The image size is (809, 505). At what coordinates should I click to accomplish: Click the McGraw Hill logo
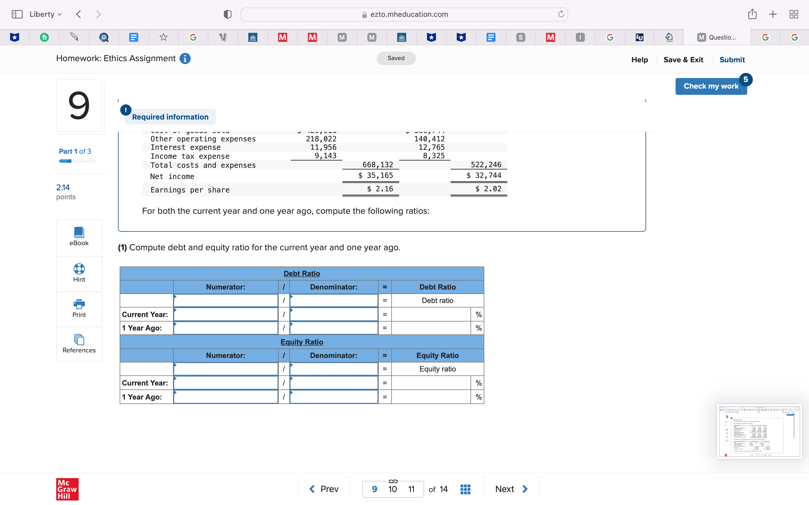point(67,489)
